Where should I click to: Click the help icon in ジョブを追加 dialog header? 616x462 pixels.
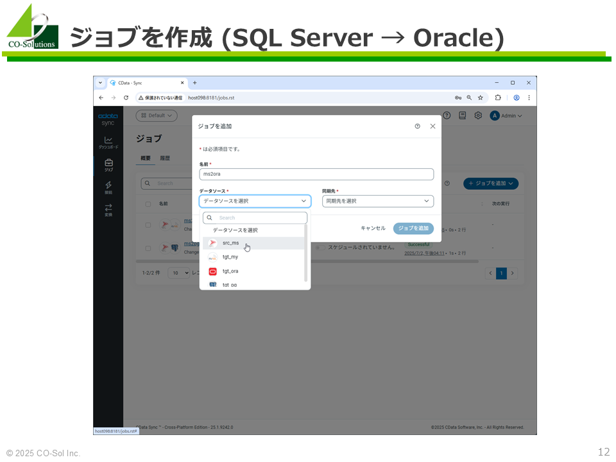click(417, 126)
